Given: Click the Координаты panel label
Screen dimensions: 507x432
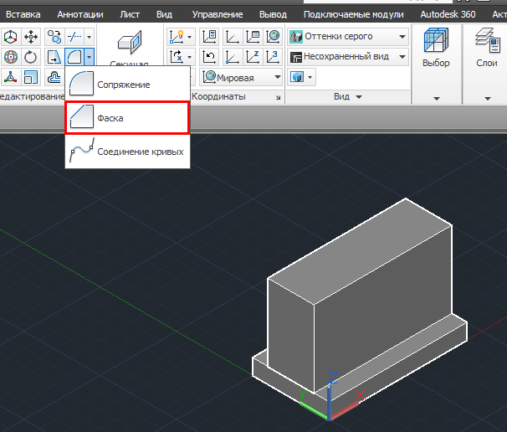Looking at the screenshot, I should click(219, 97).
